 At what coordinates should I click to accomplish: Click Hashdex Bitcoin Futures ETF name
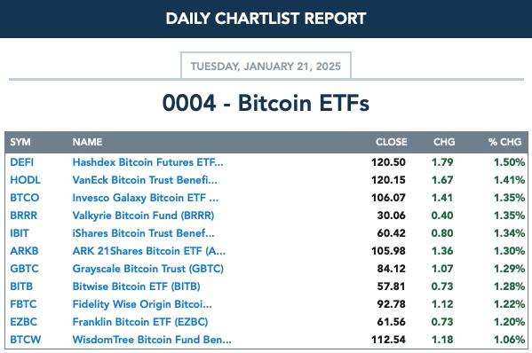click(x=148, y=162)
